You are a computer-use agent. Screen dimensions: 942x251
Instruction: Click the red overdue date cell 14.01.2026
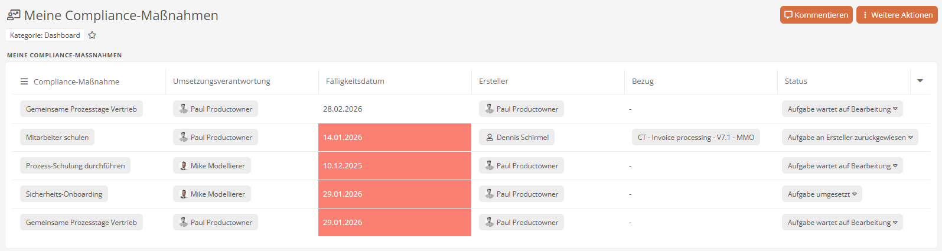pos(395,138)
